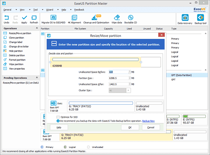Open the Help menu
The height and width of the screenshot is (155, 210).
click(64, 10)
